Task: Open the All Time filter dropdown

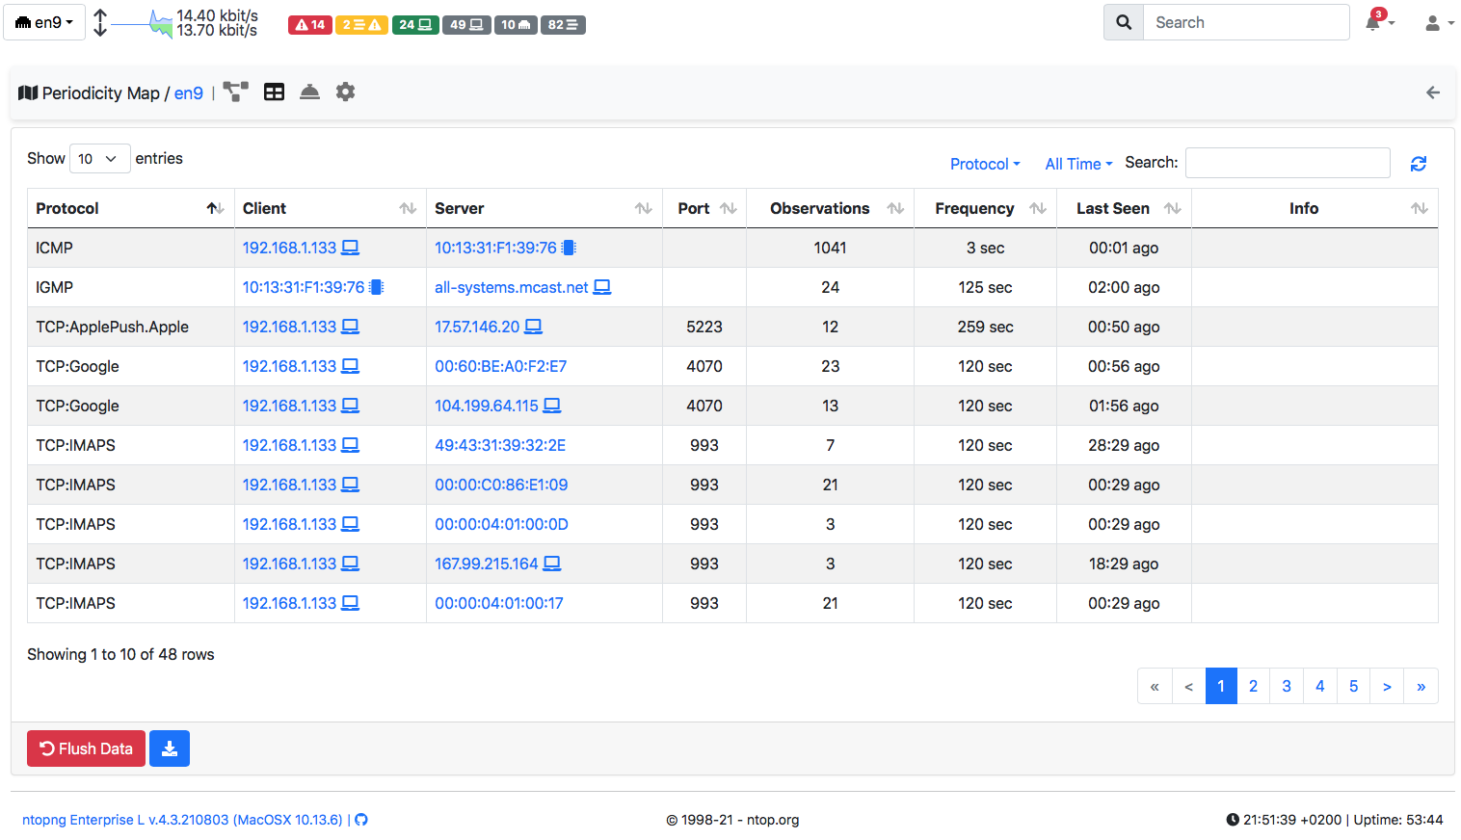Action: pyautogui.click(x=1076, y=164)
